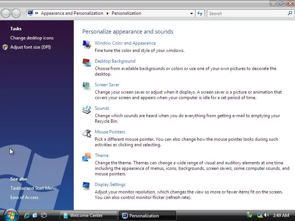Click the 'Tasks' heading in the sidebar

tap(16, 29)
